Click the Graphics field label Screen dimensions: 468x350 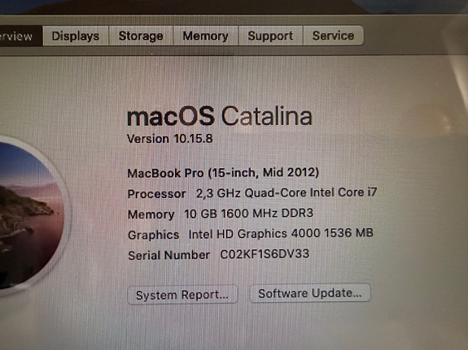point(153,235)
